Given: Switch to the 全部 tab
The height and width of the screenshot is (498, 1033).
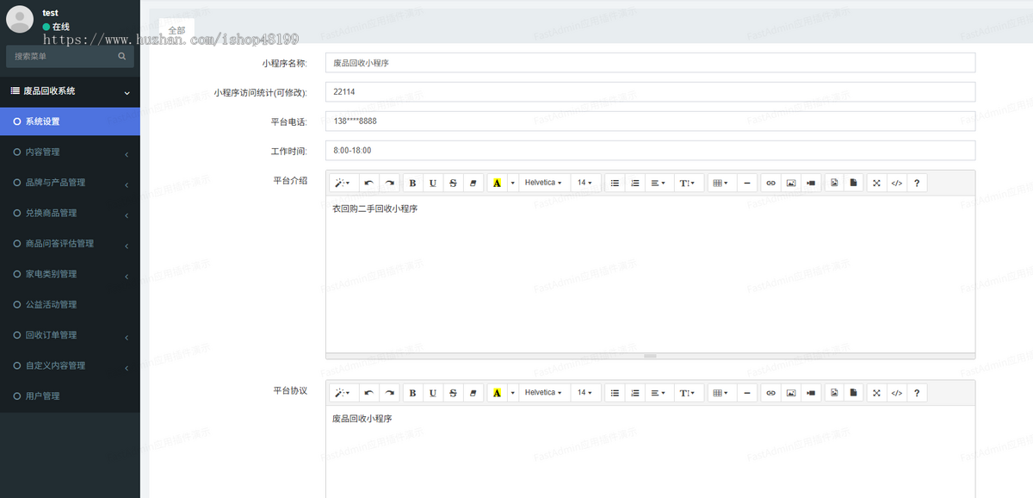Looking at the screenshot, I should pyautogui.click(x=176, y=28).
